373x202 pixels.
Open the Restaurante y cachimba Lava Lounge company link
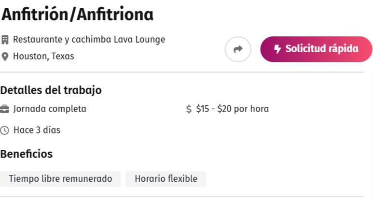point(89,40)
